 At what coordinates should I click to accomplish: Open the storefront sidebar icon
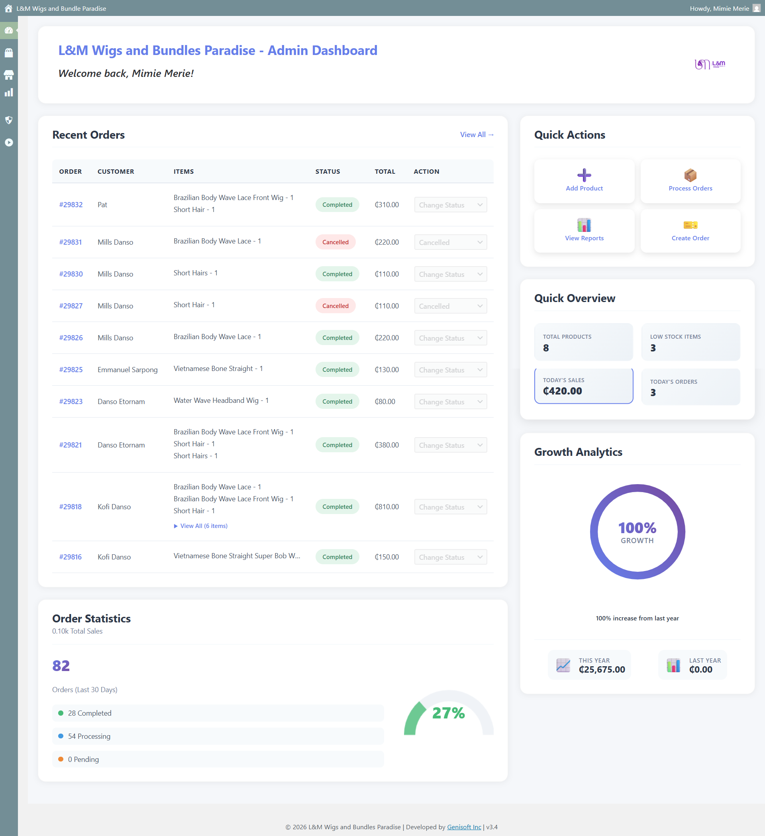pyautogui.click(x=9, y=75)
